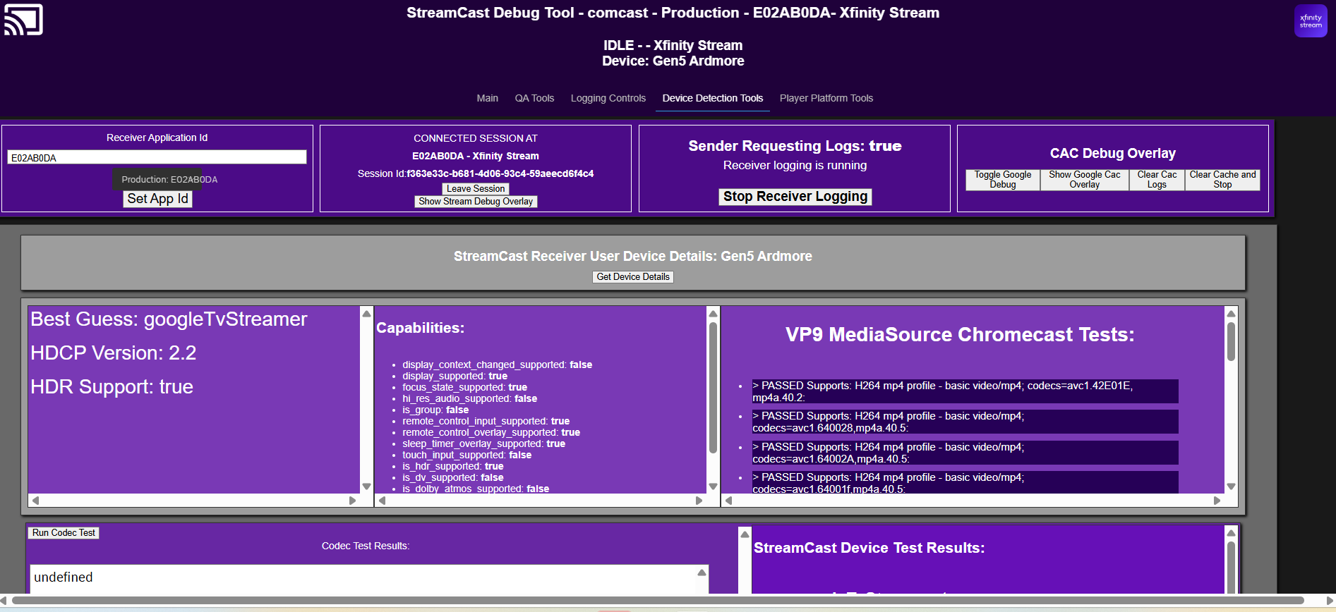
Task: Click the Clear Cac Logs button
Action: [1157, 180]
